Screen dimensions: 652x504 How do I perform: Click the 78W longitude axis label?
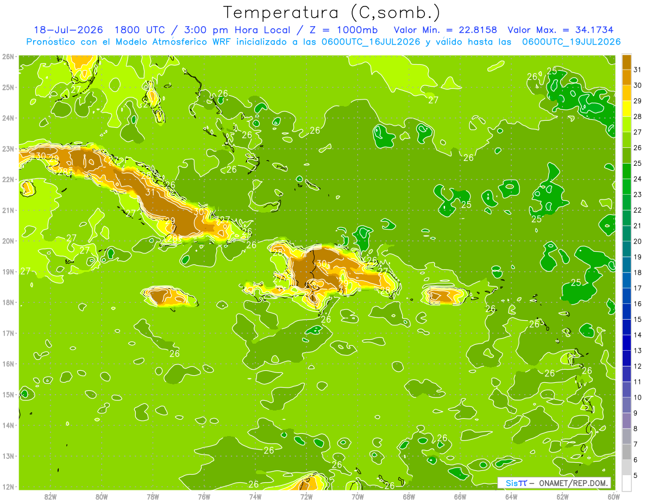coord(153,496)
